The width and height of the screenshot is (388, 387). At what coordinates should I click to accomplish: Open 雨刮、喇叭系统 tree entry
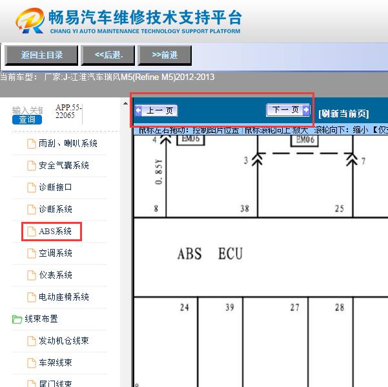pos(68,143)
